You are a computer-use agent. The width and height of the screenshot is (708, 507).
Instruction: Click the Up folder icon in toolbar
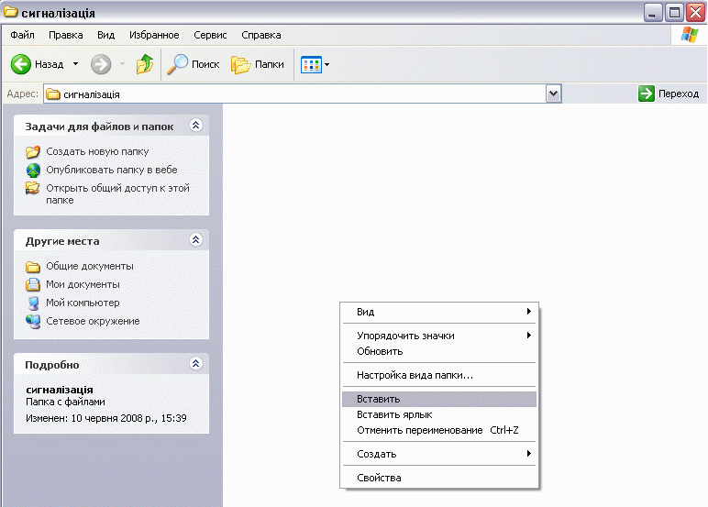[145, 64]
